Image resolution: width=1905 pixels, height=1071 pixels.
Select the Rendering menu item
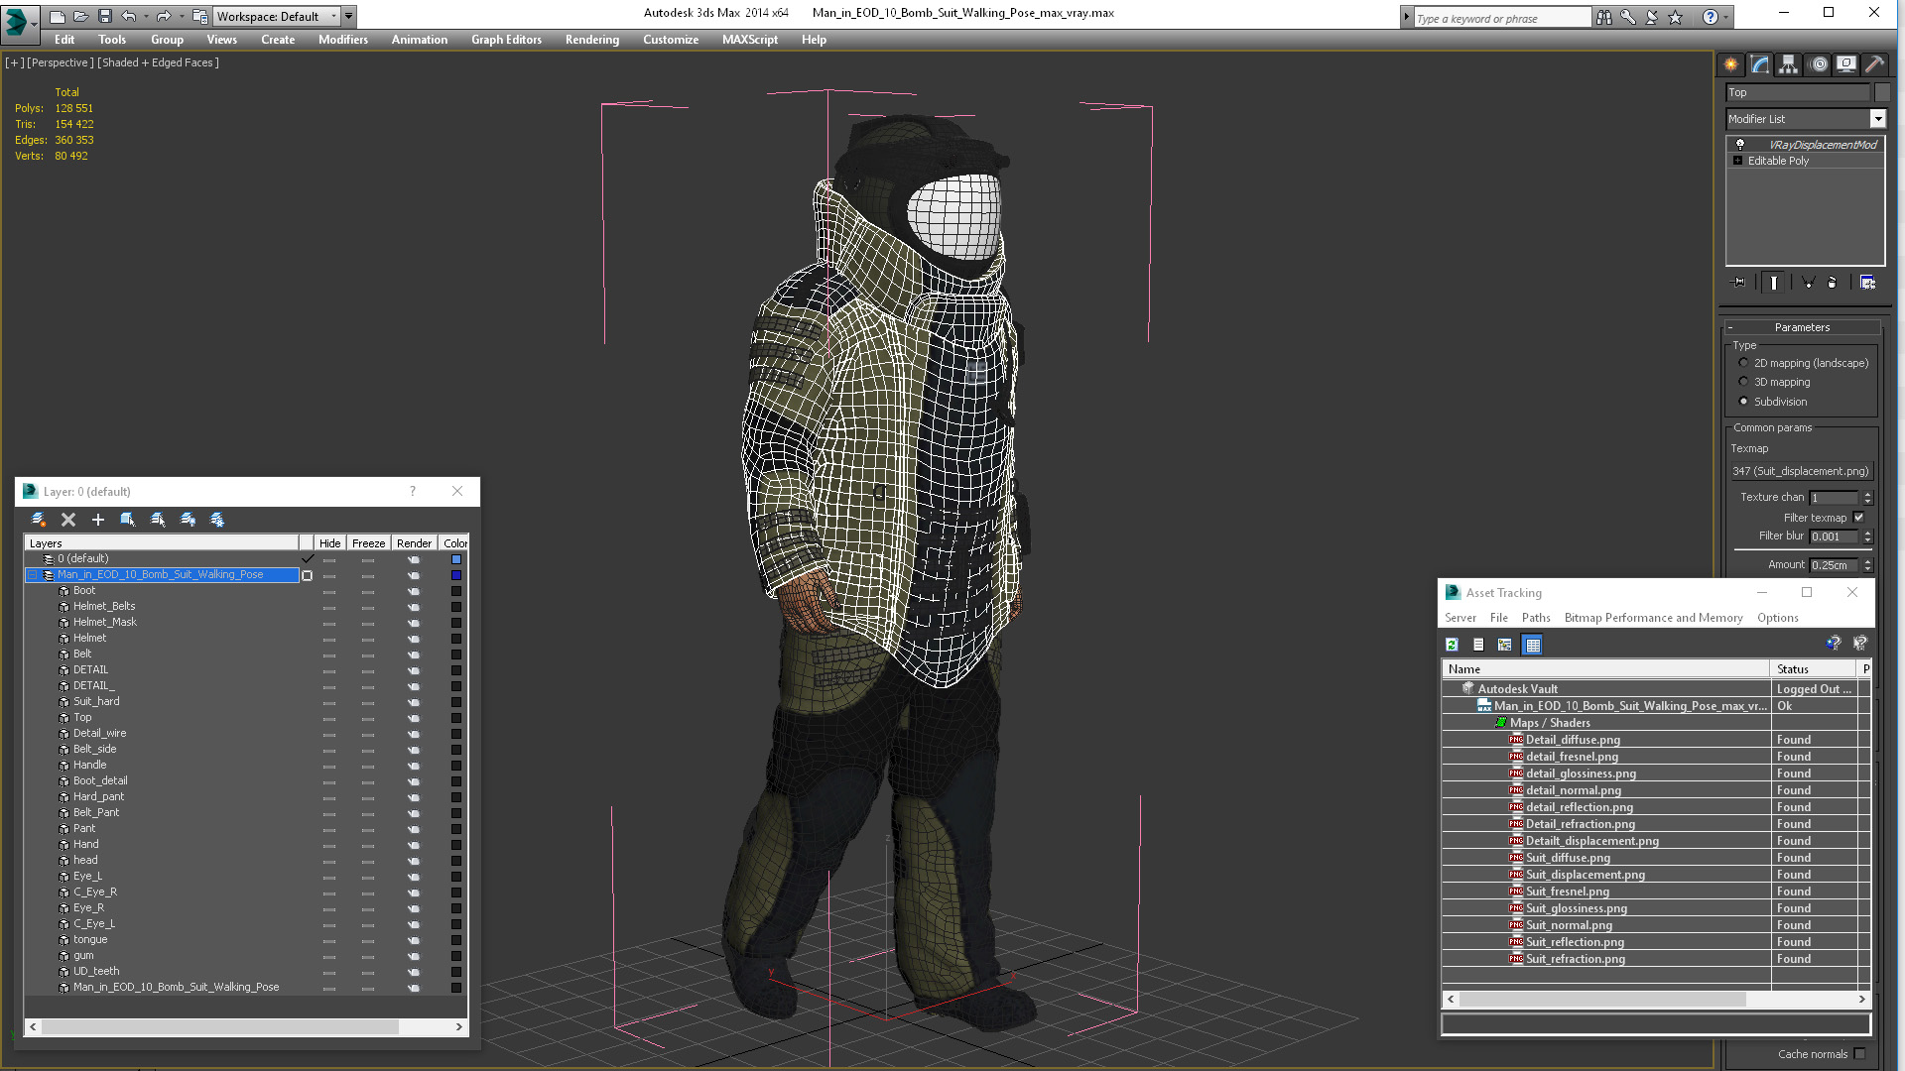591,40
